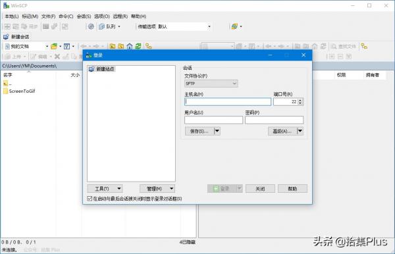395x254 pixels.
Task: Open the dropdown arrow beside 保存 button
Action: (x=217, y=131)
